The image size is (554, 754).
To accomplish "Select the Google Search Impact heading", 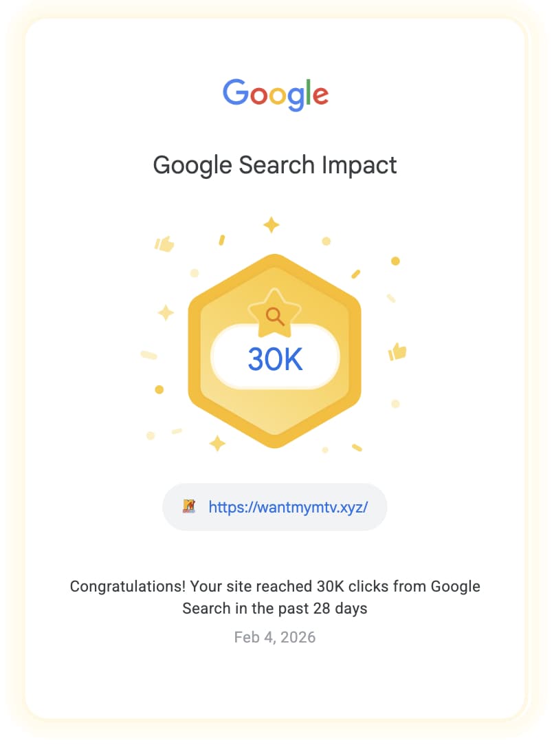I will point(275,166).
